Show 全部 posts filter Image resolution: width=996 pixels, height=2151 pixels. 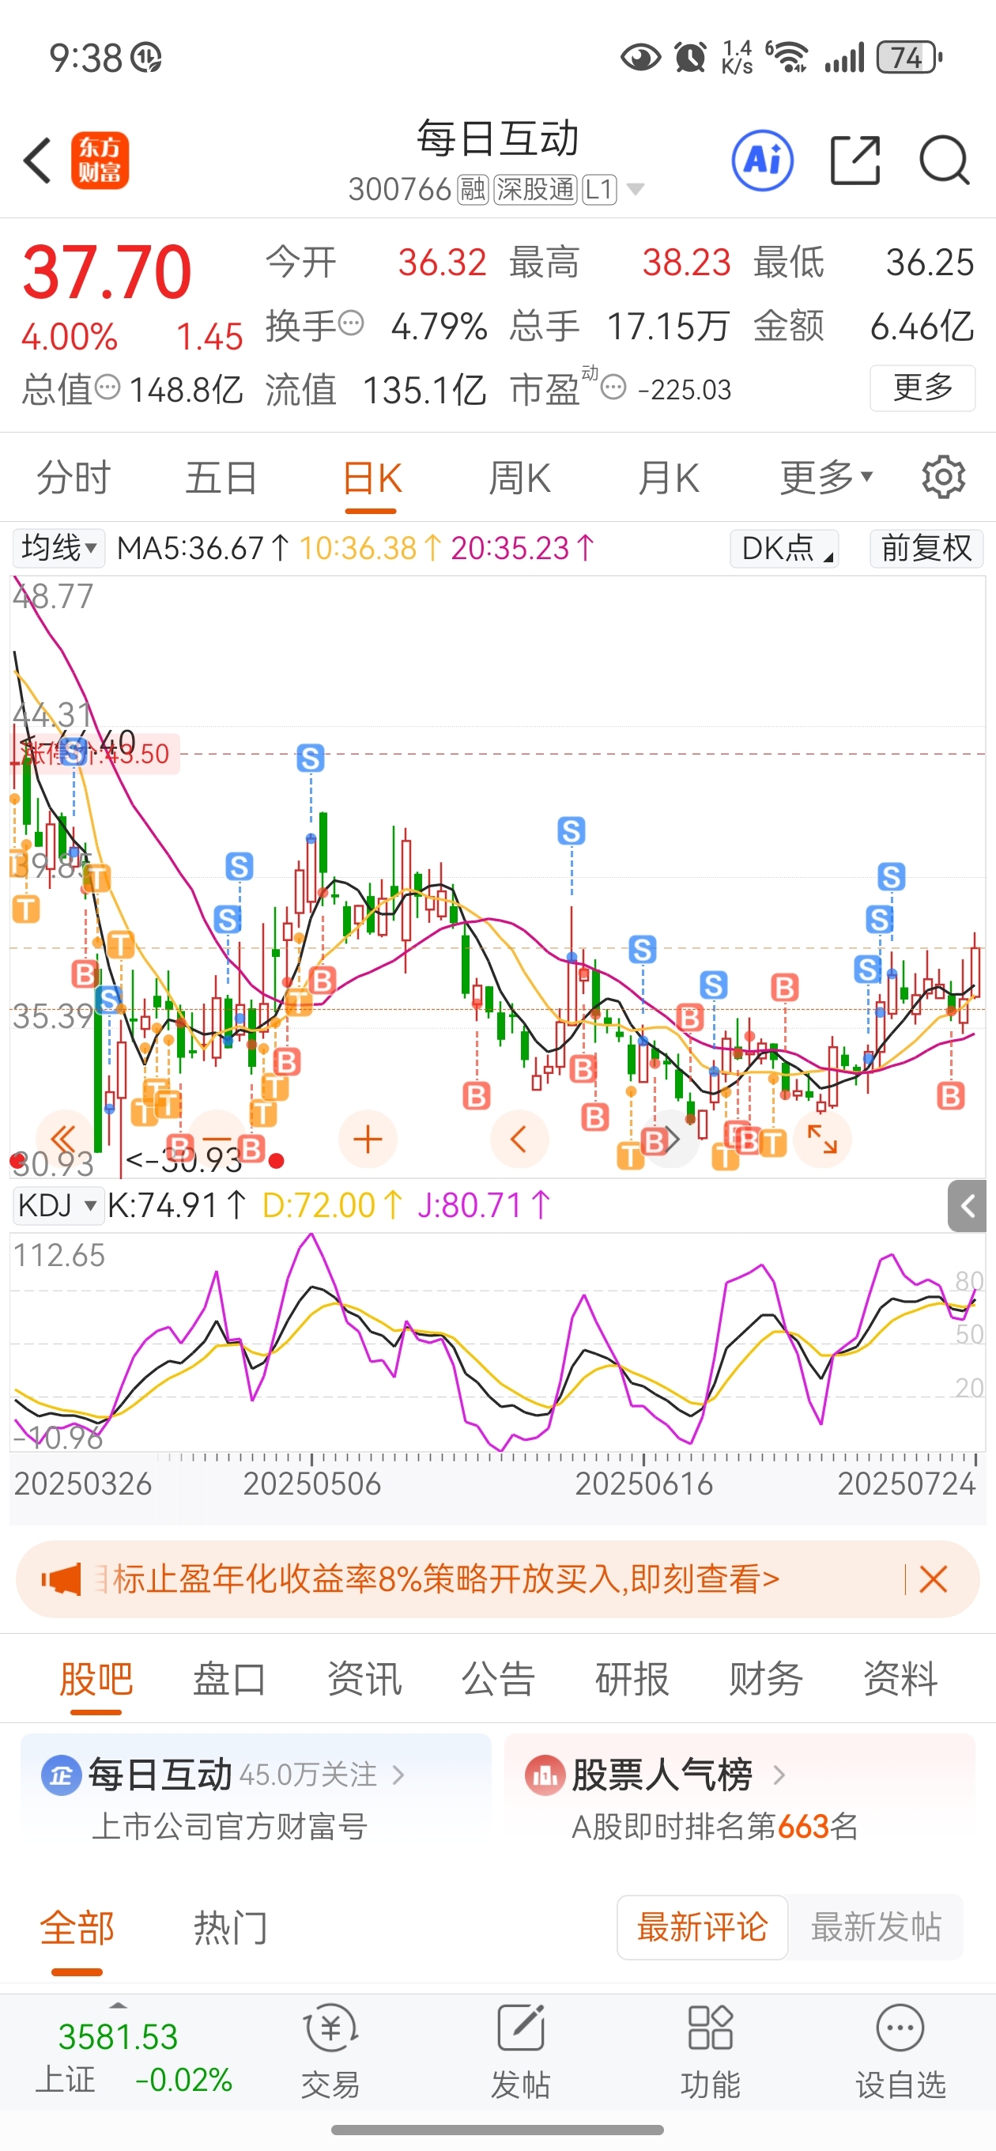point(77,1927)
